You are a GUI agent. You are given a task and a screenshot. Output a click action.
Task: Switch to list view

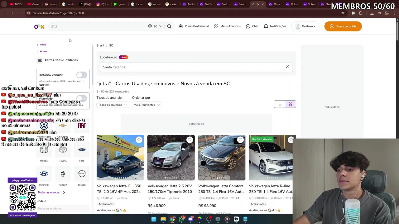280,104
